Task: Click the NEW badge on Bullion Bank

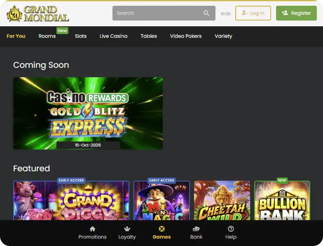Action: (x=282, y=180)
